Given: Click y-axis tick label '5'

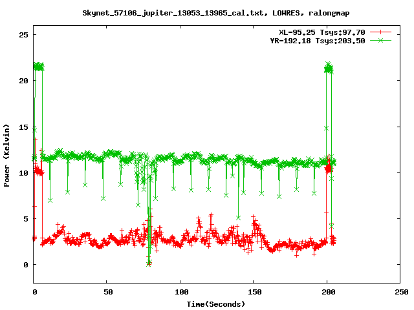Looking at the screenshot, I should tap(26, 219).
